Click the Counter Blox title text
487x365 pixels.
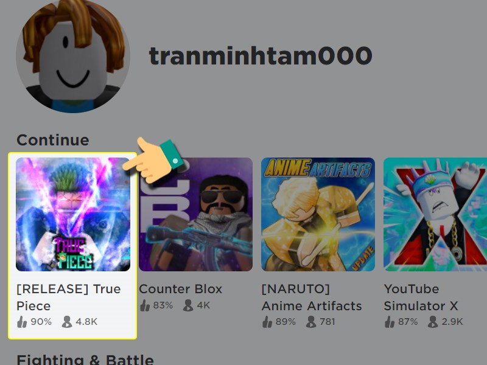[x=180, y=289]
